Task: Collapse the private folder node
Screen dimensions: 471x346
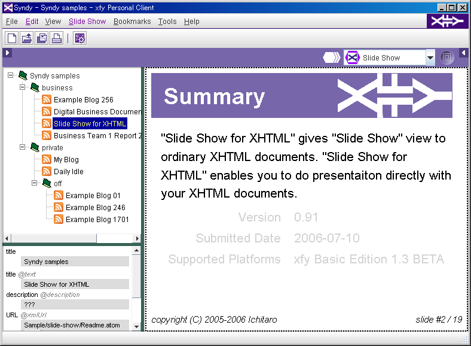Action: click(x=23, y=147)
